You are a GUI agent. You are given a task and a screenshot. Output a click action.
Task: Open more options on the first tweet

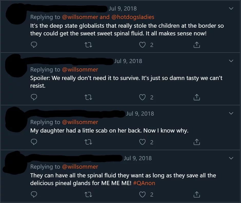coord(231,8)
